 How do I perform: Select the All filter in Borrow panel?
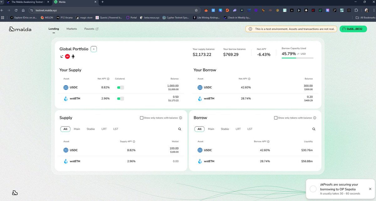point(199,129)
